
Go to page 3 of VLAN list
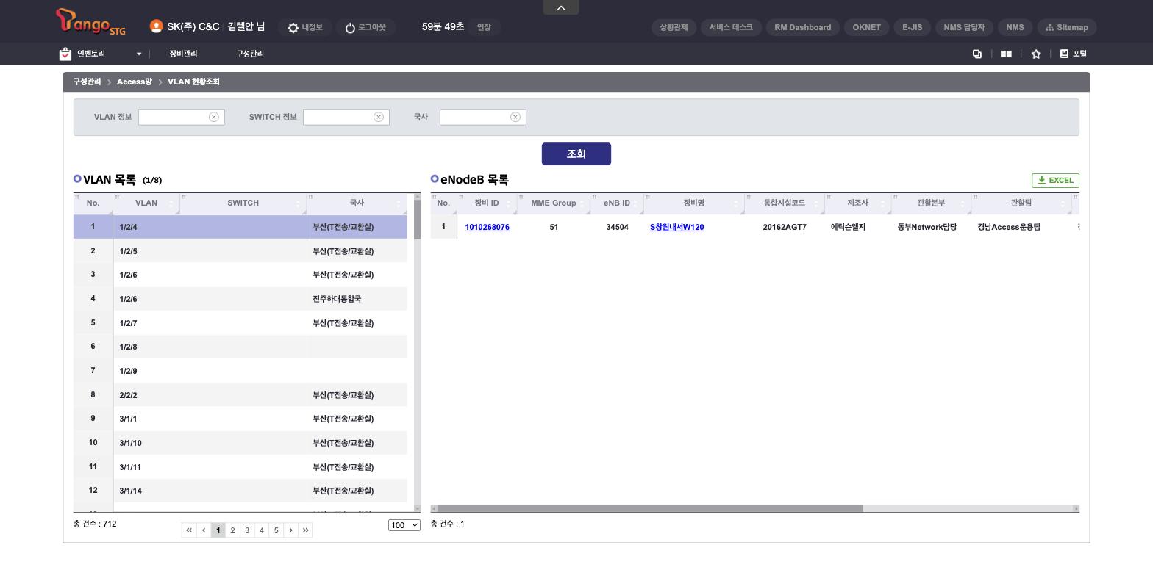pyautogui.click(x=247, y=530)
